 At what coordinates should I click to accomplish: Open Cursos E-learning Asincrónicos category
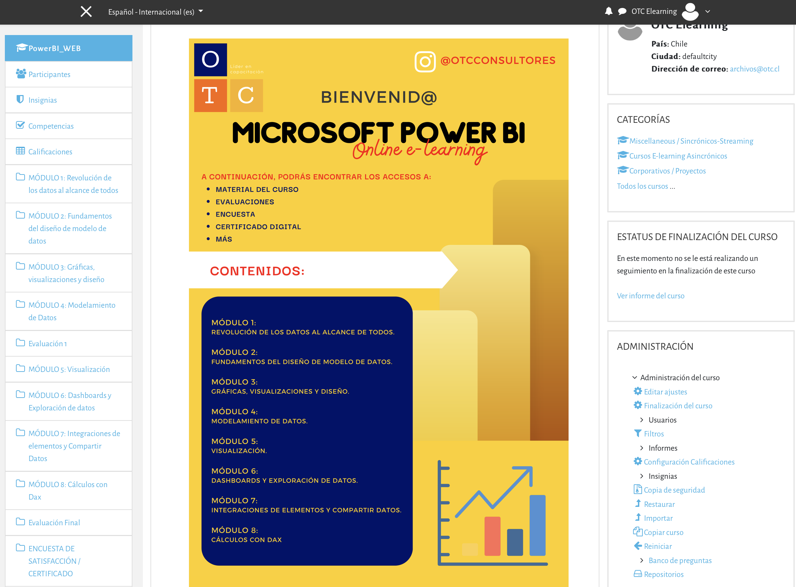678,156
